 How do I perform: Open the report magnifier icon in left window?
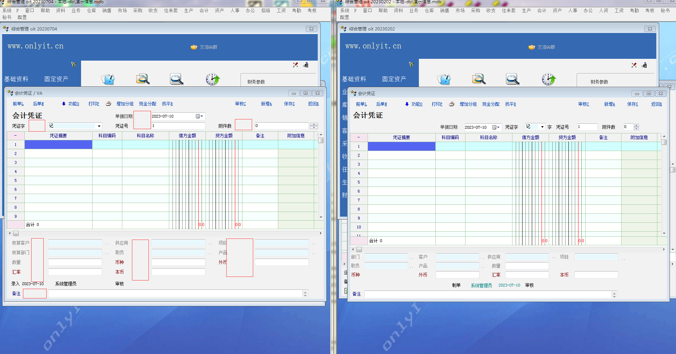143,79
